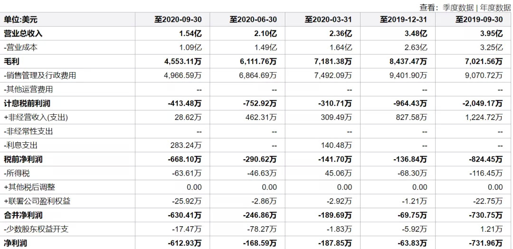
Task: Select the 至2019-12-31 column header
Action: coord(403,19)
